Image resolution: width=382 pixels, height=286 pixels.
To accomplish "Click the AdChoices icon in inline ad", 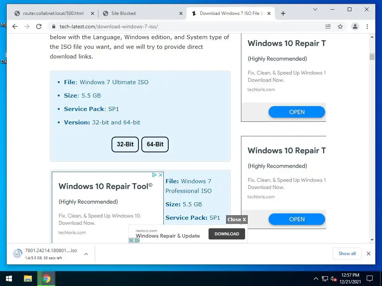I will [x=154, y=175].
